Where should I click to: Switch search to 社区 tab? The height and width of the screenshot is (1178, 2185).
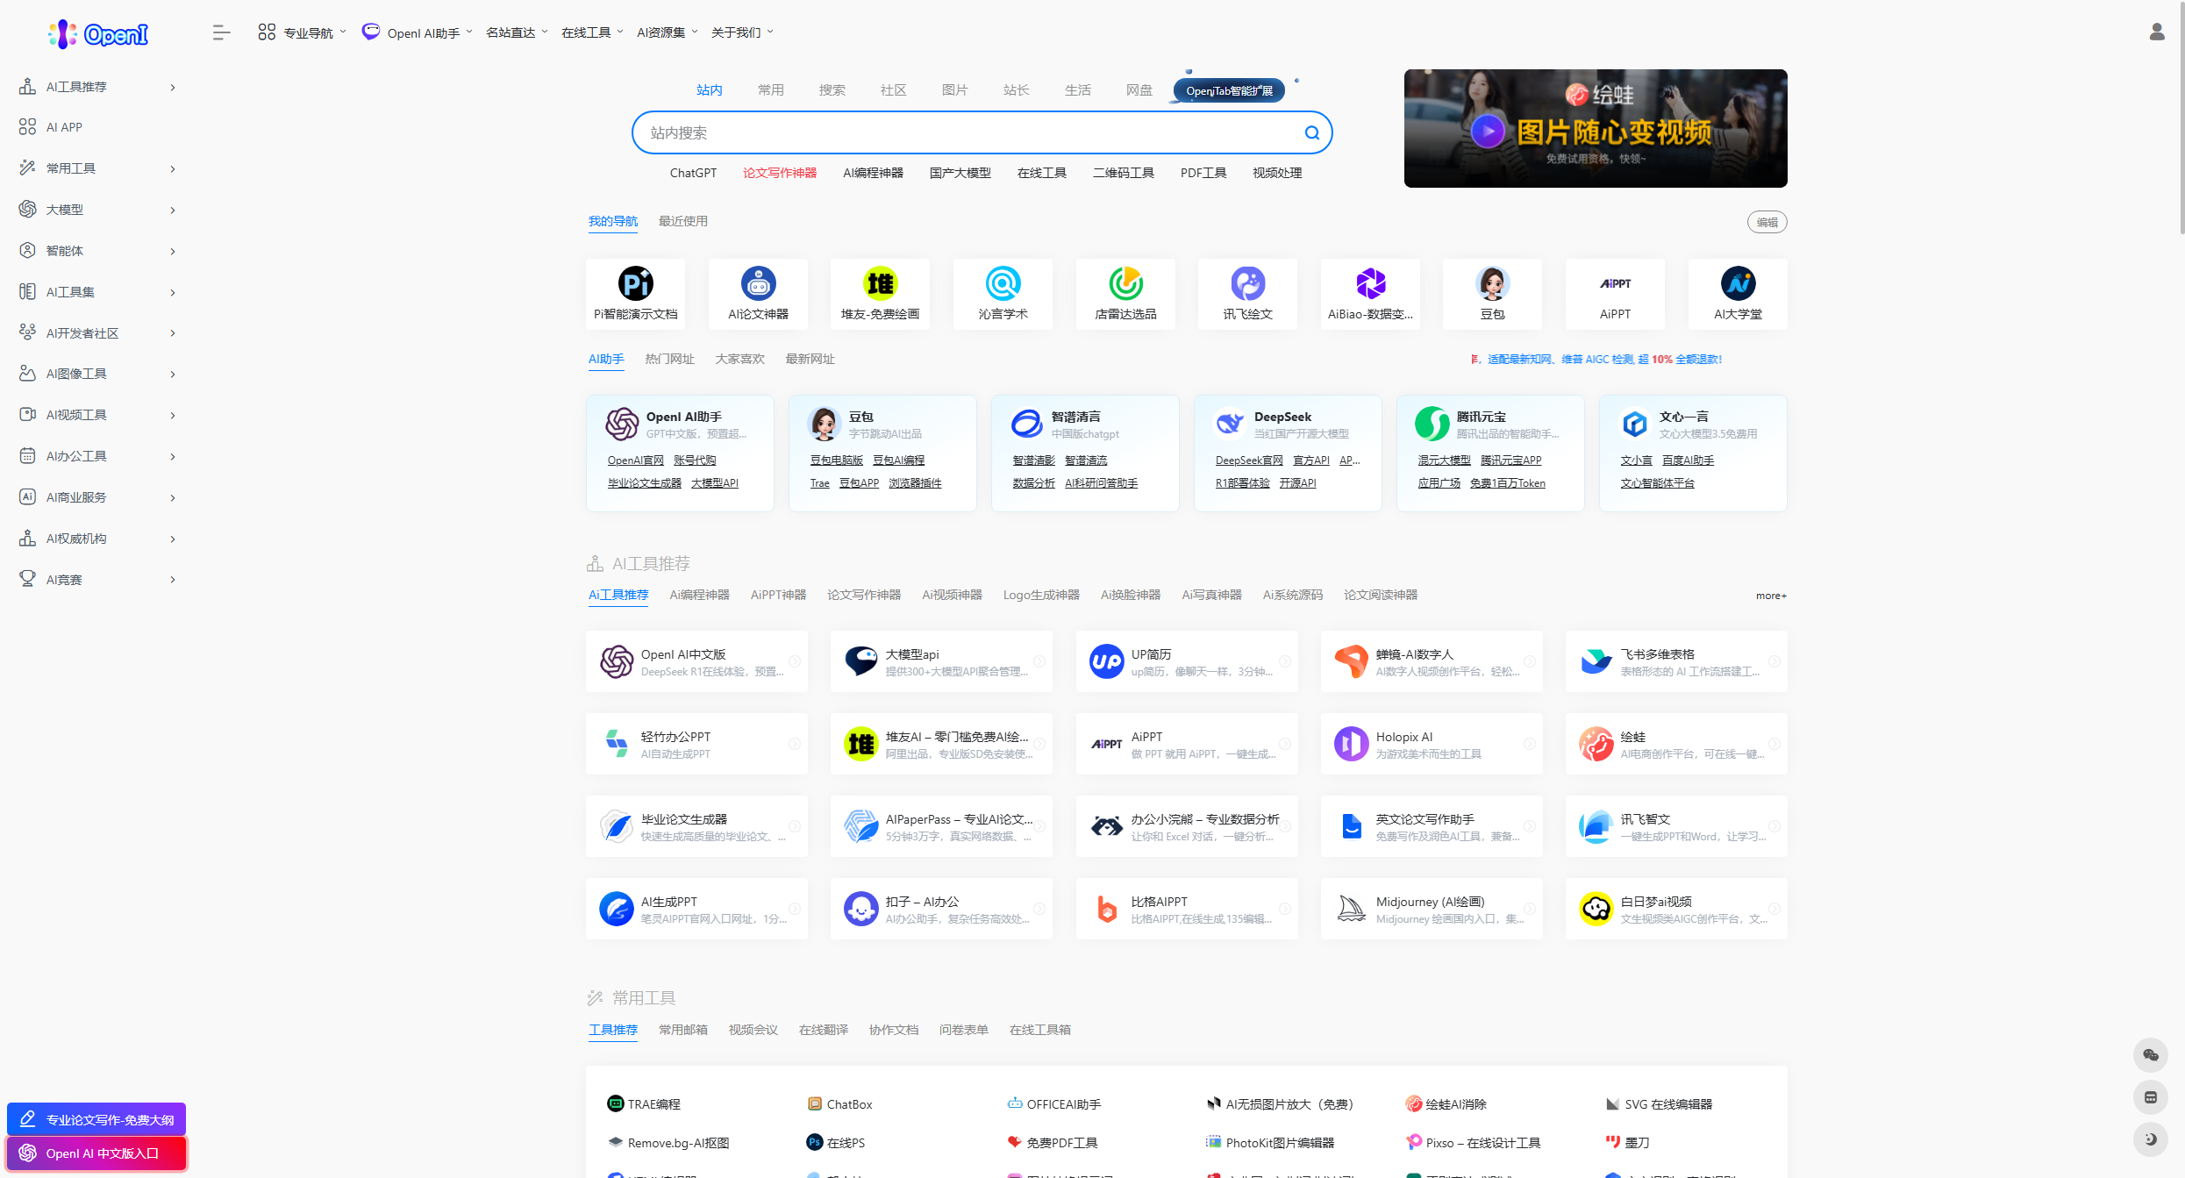click(893, 90)
